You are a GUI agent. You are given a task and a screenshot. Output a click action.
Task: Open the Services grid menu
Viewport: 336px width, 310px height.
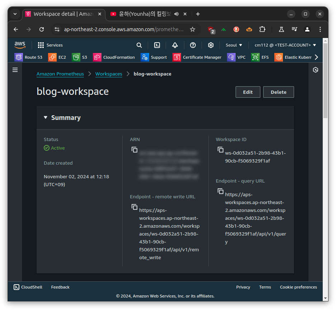pyautogui.click(x=50, y=45)
